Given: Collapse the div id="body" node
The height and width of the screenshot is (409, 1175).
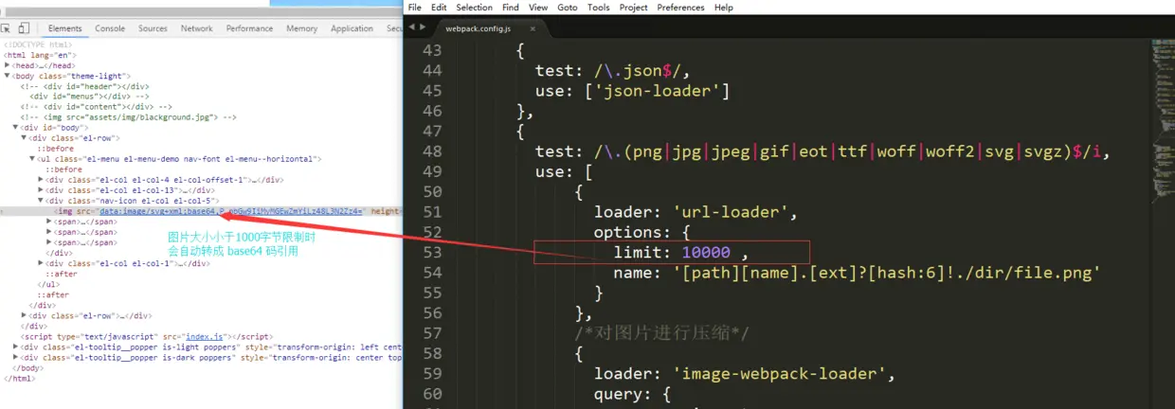Looking at the screenshot, I should (x=15, y=128).
